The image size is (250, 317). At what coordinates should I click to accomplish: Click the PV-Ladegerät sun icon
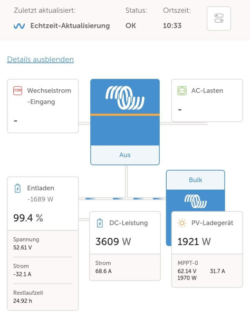click(x=182, y=223)
